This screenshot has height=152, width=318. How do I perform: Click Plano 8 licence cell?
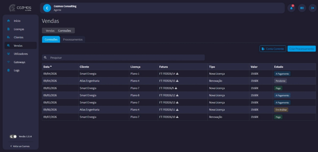[135, 95]
